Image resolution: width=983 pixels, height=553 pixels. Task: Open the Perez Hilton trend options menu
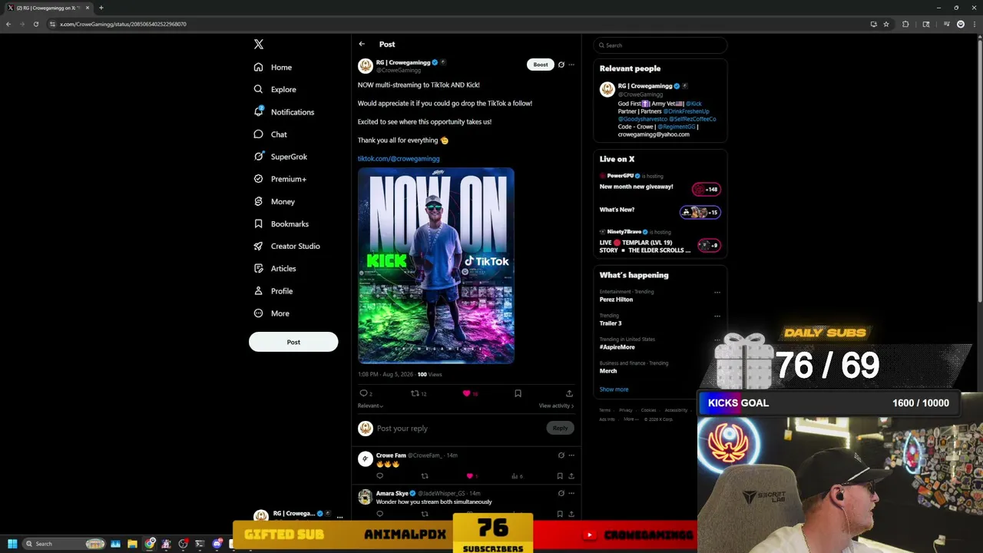click(x=717, y=293)
